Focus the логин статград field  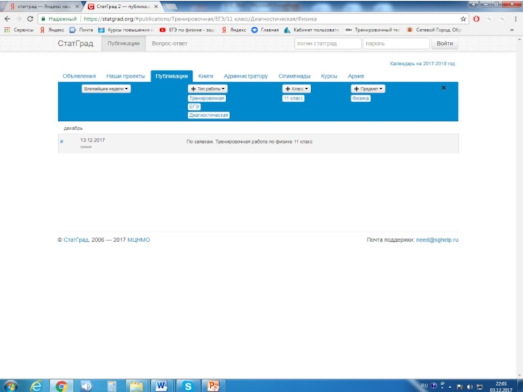click(328, 43)
